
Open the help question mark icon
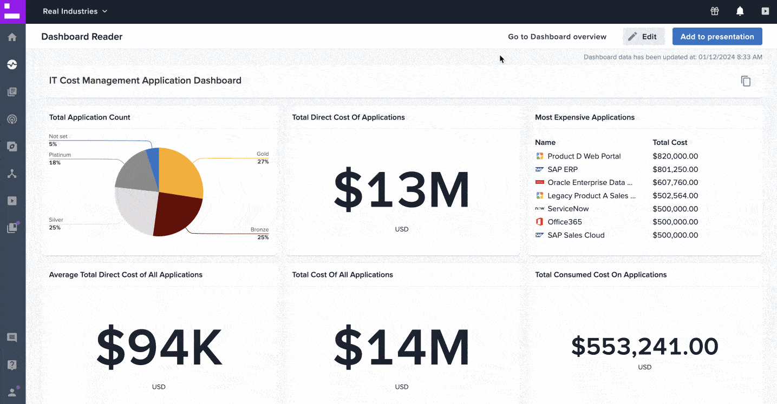12,364
